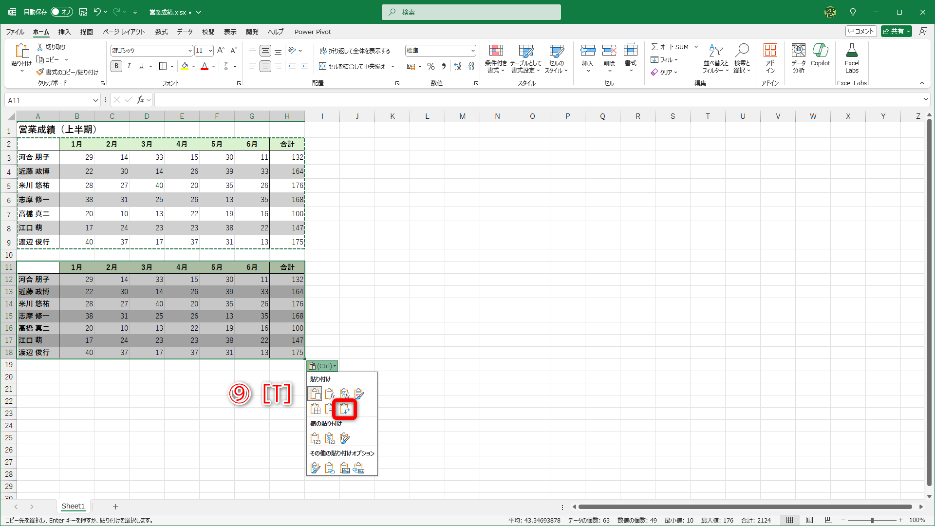
Task: Choose Paste Values (123) option
Action: tap(315, 438)
